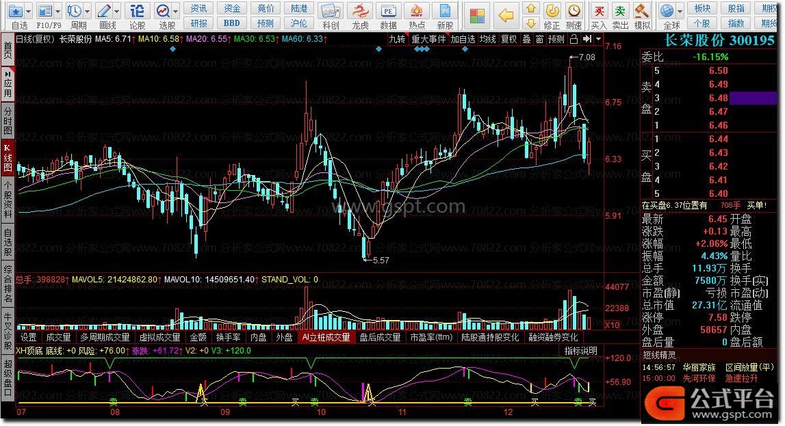785x426 pixels.
Task: Toggle 复权 price adjustment mode
Action: (x=509, y=39)
